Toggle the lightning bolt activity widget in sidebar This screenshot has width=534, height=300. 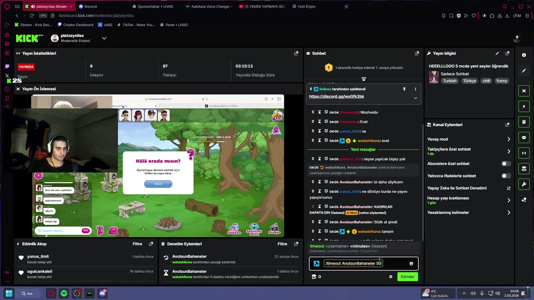tap(524, 107)
